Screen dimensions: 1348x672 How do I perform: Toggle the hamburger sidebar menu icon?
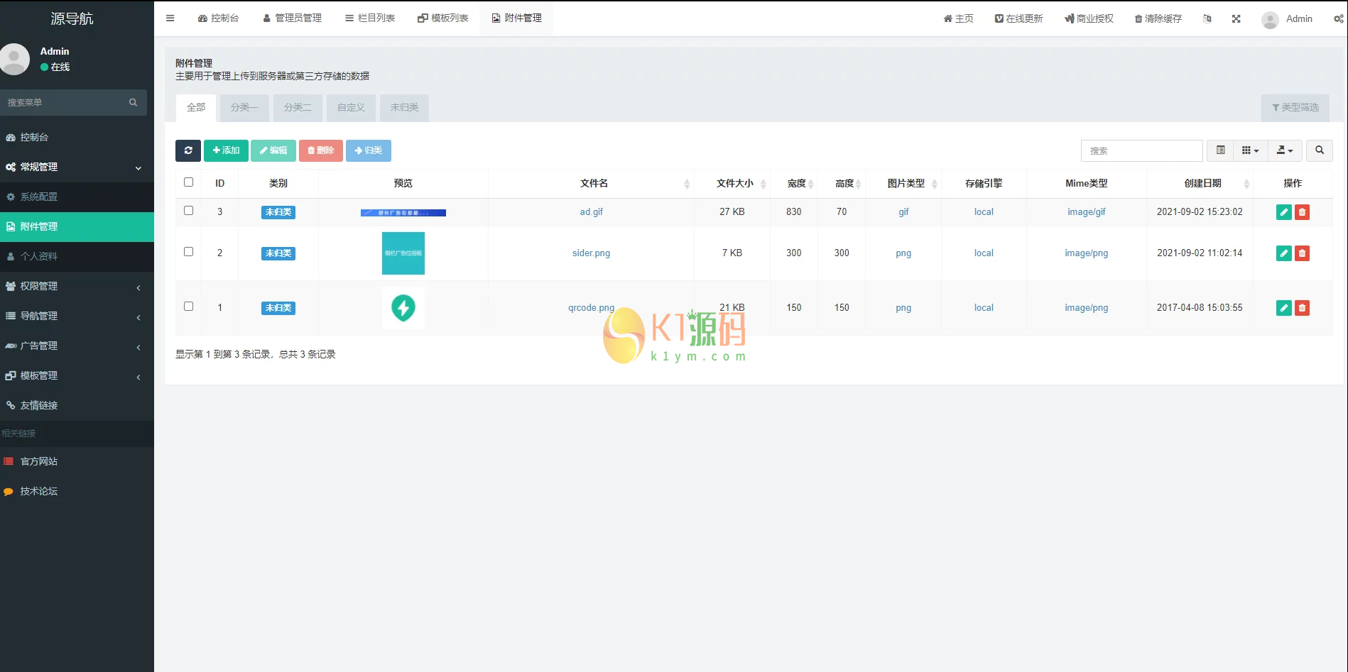(x=170, y=18)
